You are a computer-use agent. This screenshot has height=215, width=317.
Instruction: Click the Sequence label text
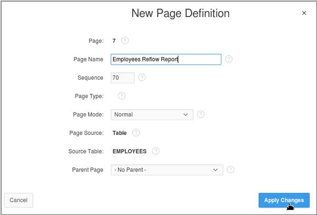(90, 78)
